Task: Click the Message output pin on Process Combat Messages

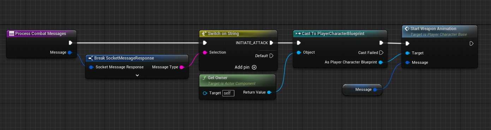Action: [x=70, y=53]
